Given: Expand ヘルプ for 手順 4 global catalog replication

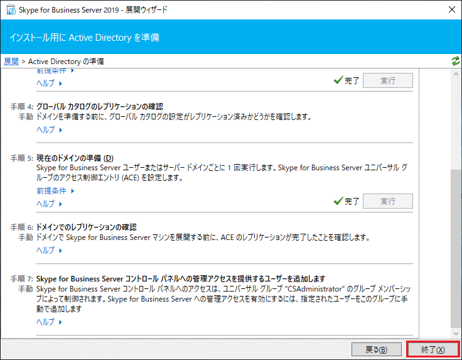Looking at the screenshot, I should (x=49, y=129).
